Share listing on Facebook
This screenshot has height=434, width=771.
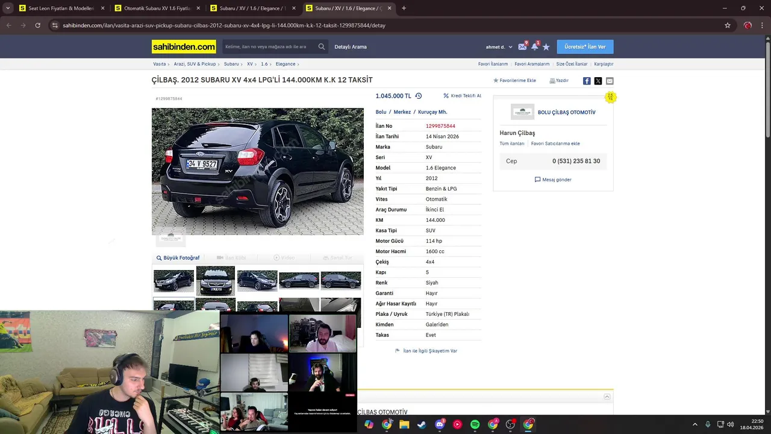click(x=587, y=81)
